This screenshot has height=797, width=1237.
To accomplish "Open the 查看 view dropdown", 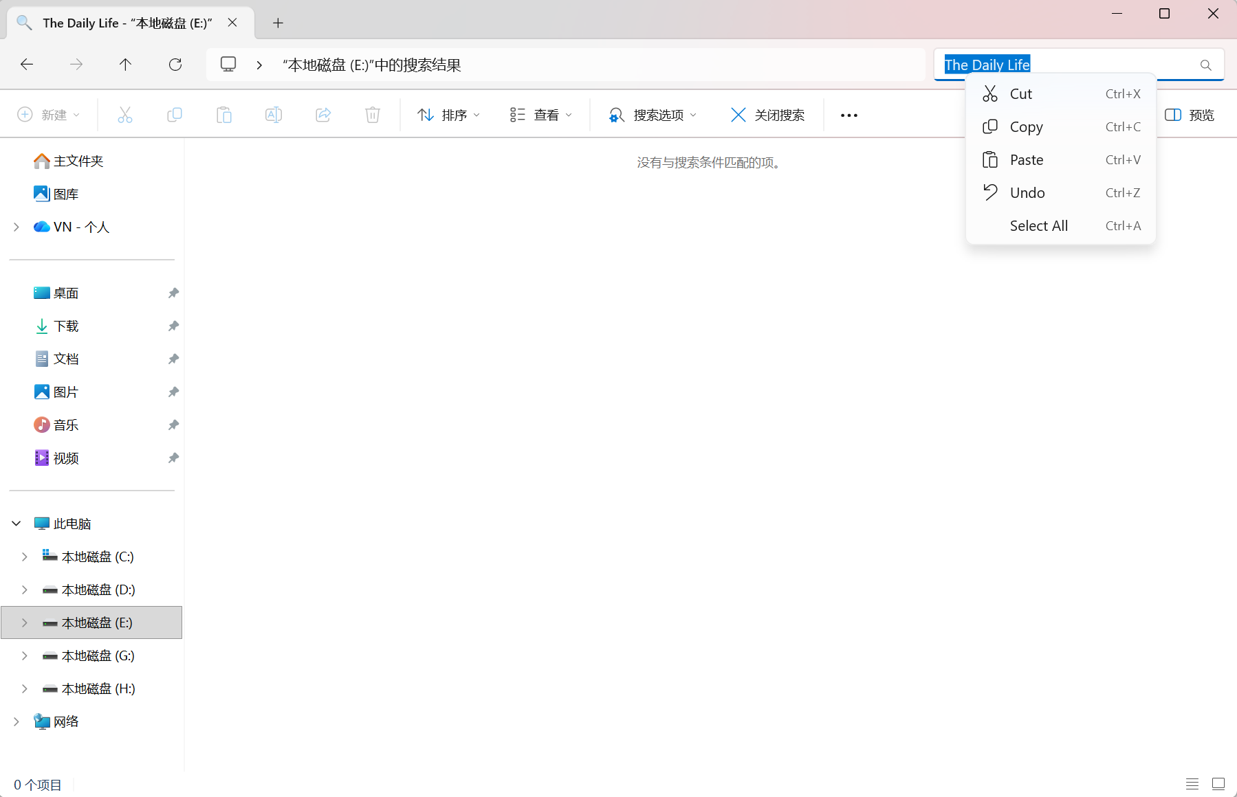I will tap(541, 115).
